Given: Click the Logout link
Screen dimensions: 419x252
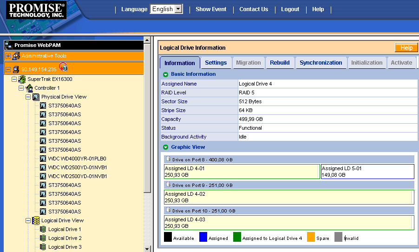Looking at the screenshot, I should pos(290,9).
